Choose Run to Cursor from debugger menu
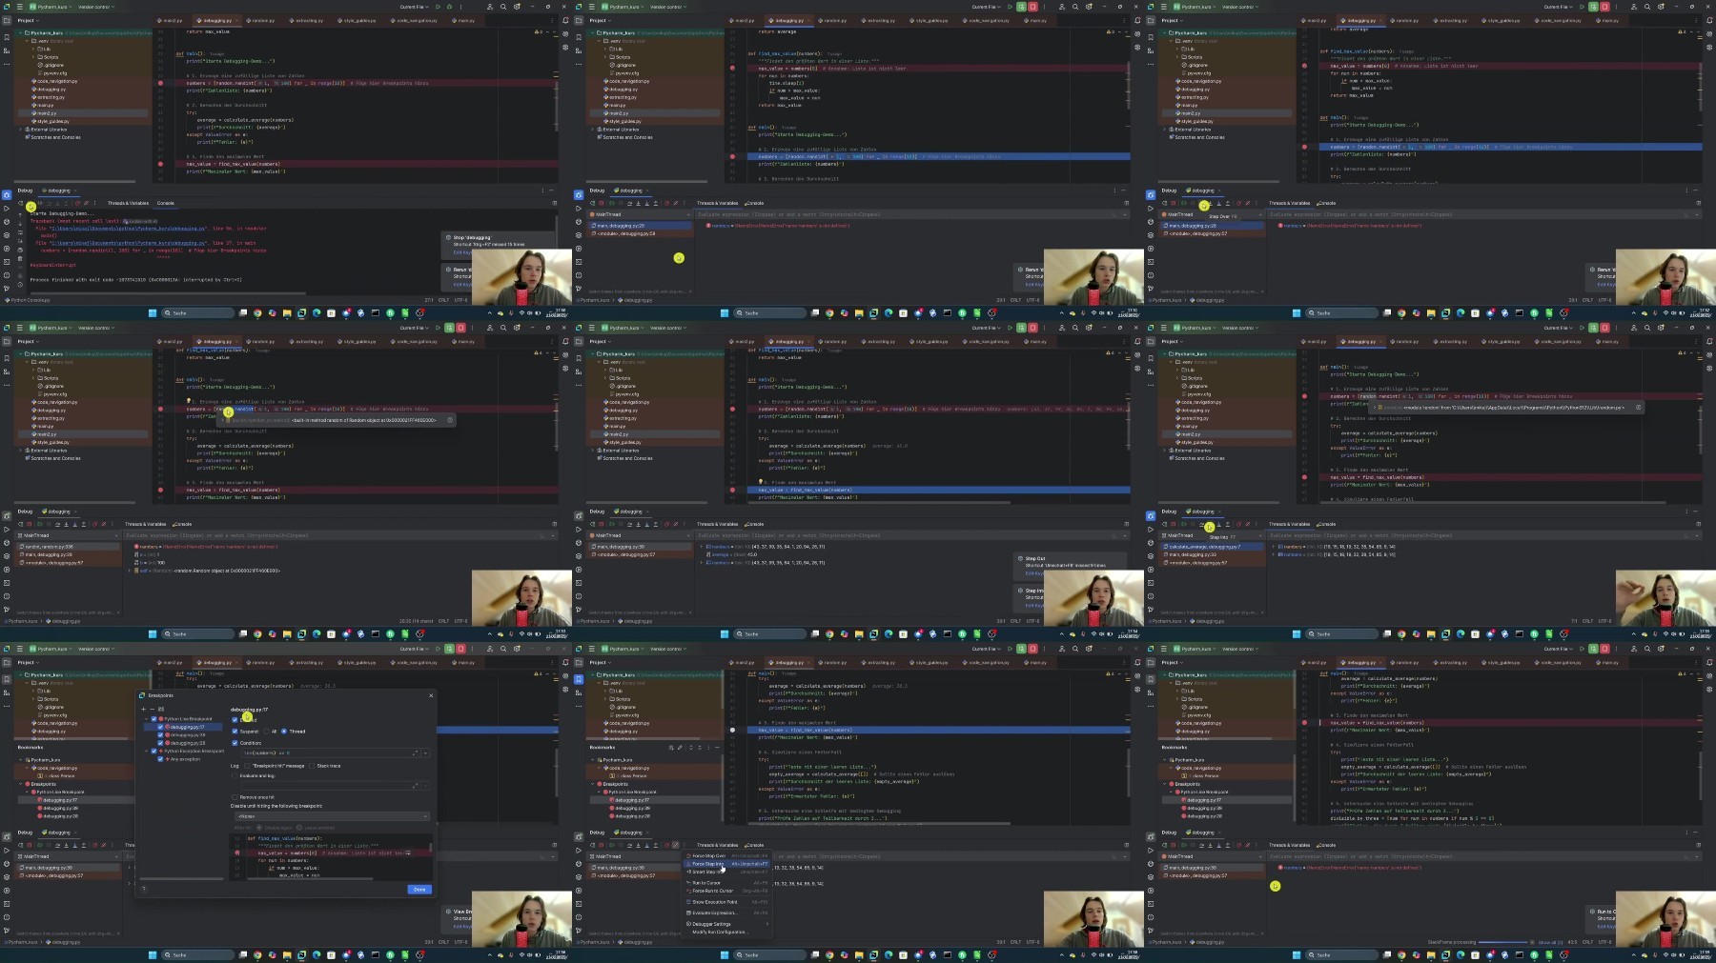Viewport: 1716px width, 963px height. pyautogui.click(x=726, y=883)
